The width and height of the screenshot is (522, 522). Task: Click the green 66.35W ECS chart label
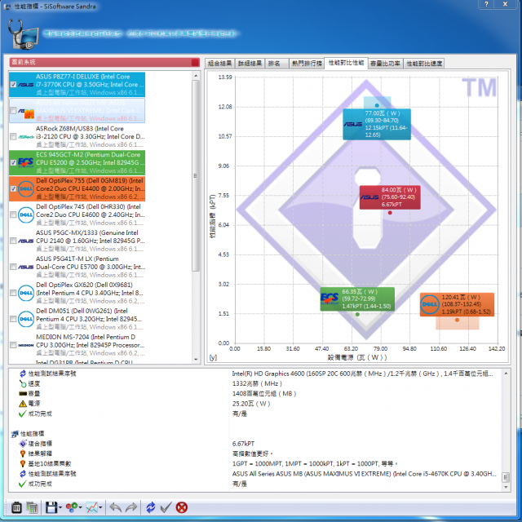click(357, 299)
